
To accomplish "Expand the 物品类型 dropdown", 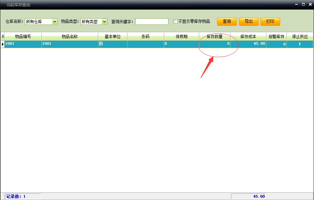I will point(105,22).
